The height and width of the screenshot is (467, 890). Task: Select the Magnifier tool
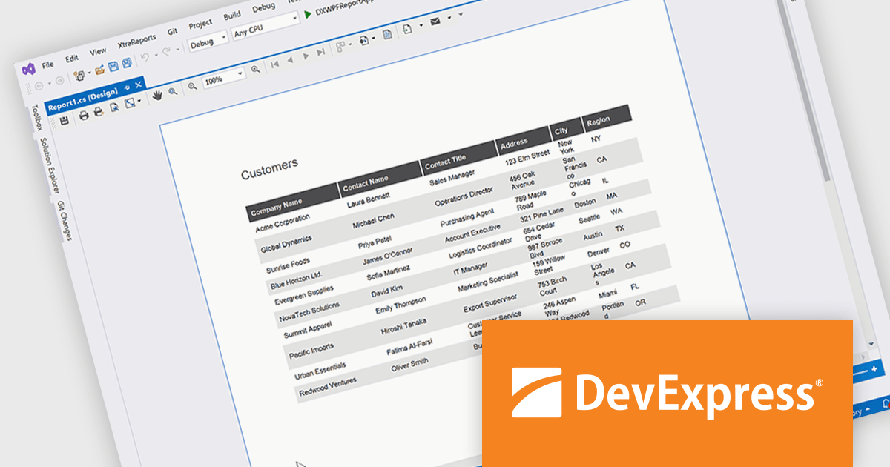173,91
